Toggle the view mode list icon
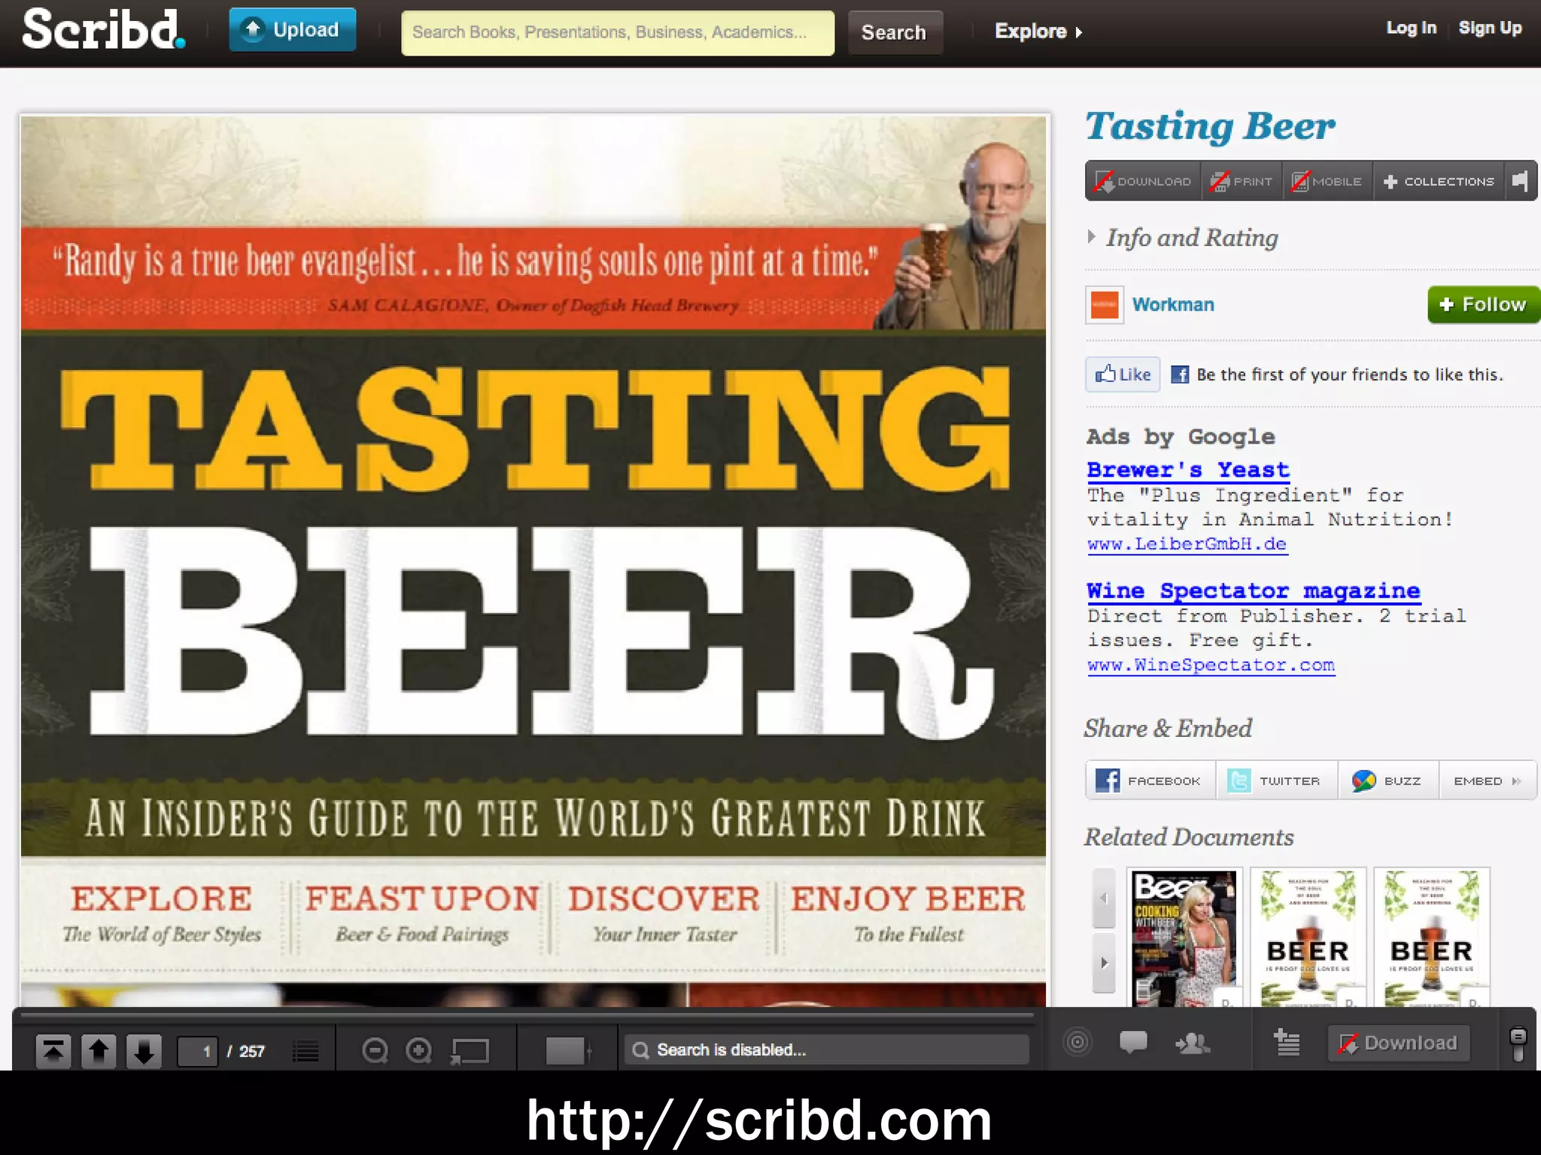1541x1155 pixels. tap(305, 1050)
